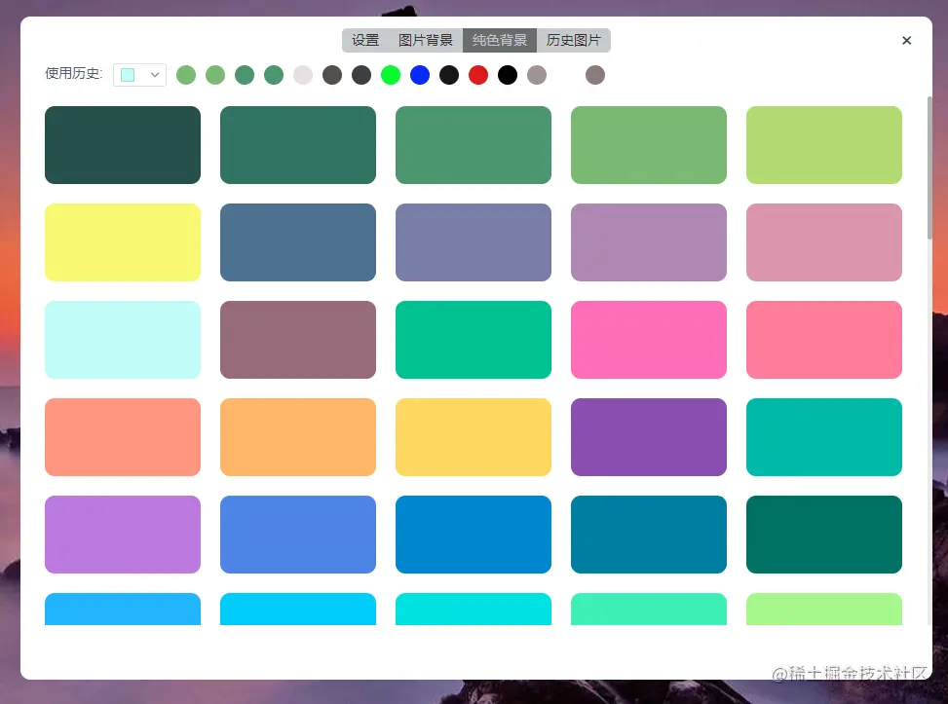Open the 图片背景 tab
This screenshot has height=704, width=948.
425,40
